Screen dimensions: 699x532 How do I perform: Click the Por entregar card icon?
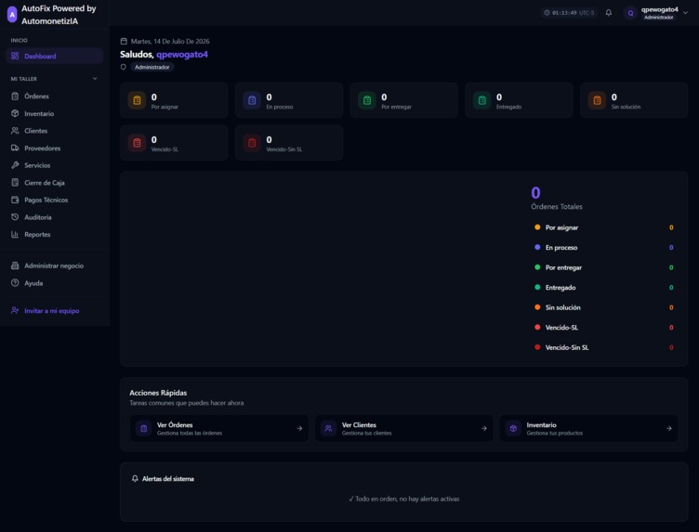[367, 100]
